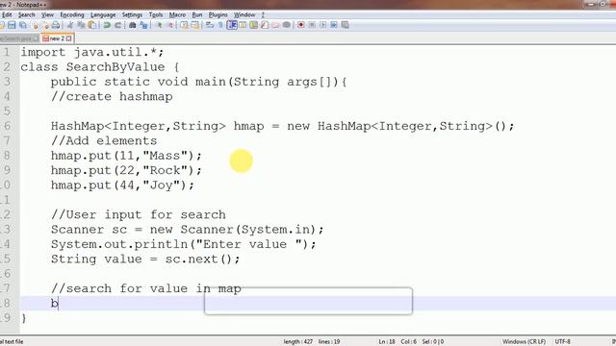Click the Print toolbar icon
This screenshot has width=616, height=346.
point(56,25)
